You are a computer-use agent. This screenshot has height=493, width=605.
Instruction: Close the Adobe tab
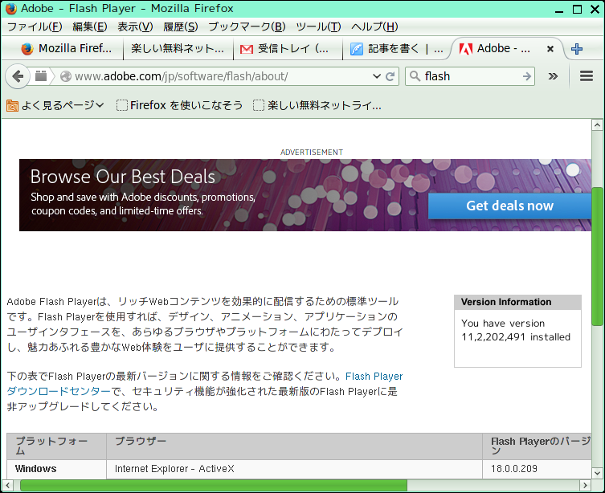550,49
